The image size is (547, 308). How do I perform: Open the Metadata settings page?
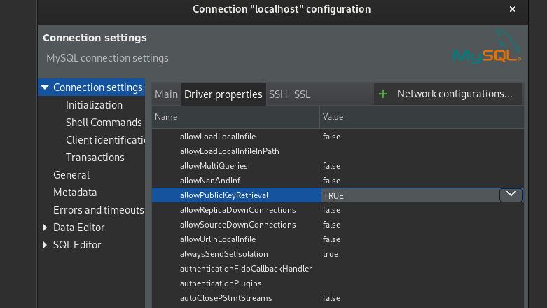click(x=75, y=192)
